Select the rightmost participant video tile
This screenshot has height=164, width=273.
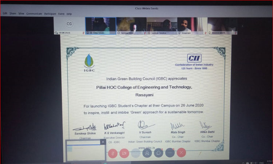click(222, 26)
